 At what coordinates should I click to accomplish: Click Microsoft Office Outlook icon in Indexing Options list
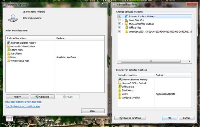[8, 46]
